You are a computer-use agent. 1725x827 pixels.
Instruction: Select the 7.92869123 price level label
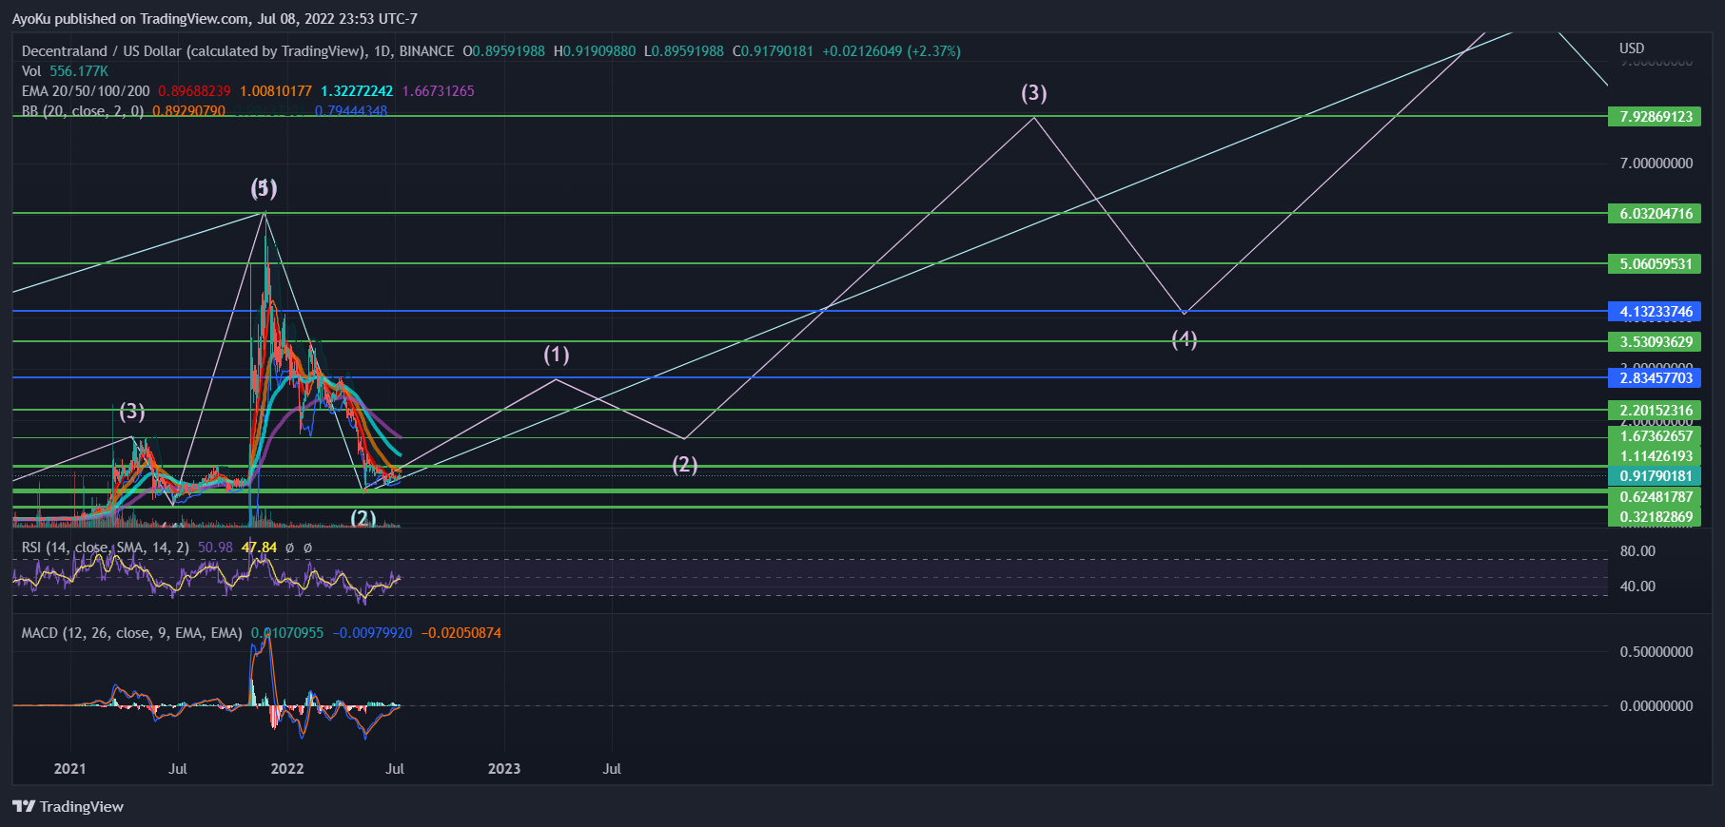(x=1656, y=117)
